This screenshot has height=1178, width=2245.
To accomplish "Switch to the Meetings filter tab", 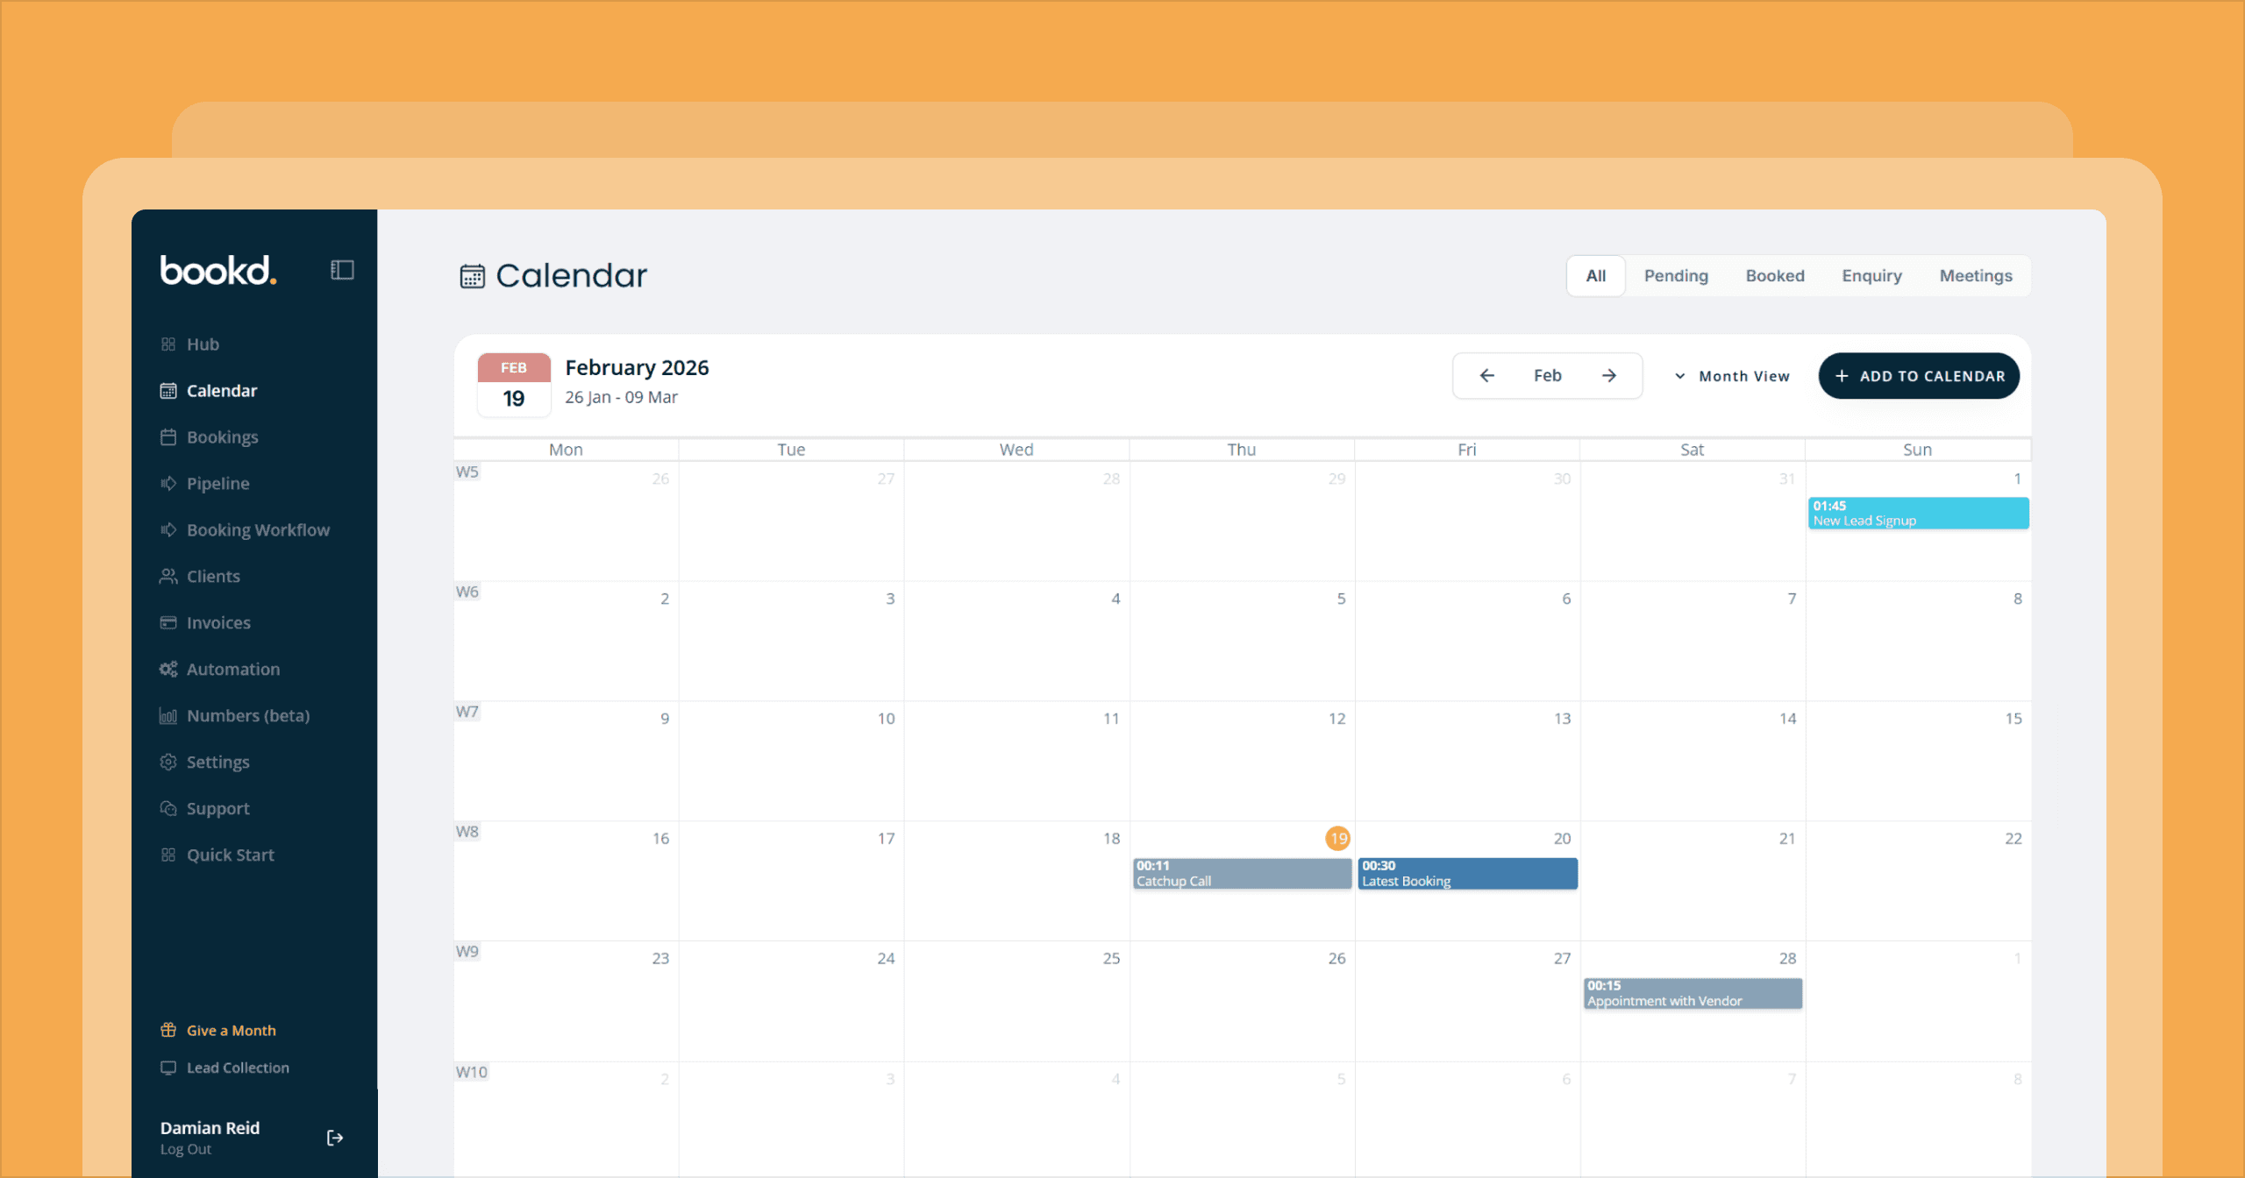I will tap(1975, 276).
